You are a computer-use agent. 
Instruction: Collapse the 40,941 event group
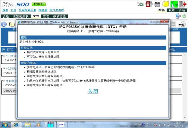click(4, 56)
